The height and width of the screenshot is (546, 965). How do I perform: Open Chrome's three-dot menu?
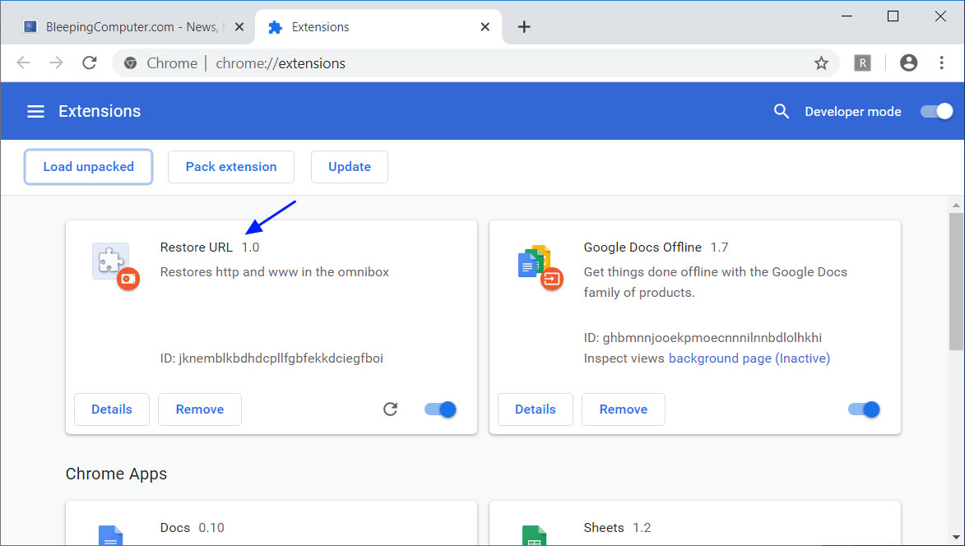click(941, 62)
